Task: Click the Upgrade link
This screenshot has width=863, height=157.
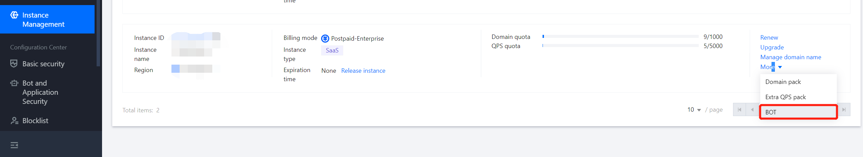Action: pyautogui.click(x=772, y=47)
